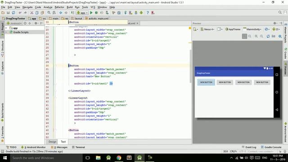This screenshot has width=288, height=162.
Task: Open the MainActivity association dropdown
Action: coord(252,29)
